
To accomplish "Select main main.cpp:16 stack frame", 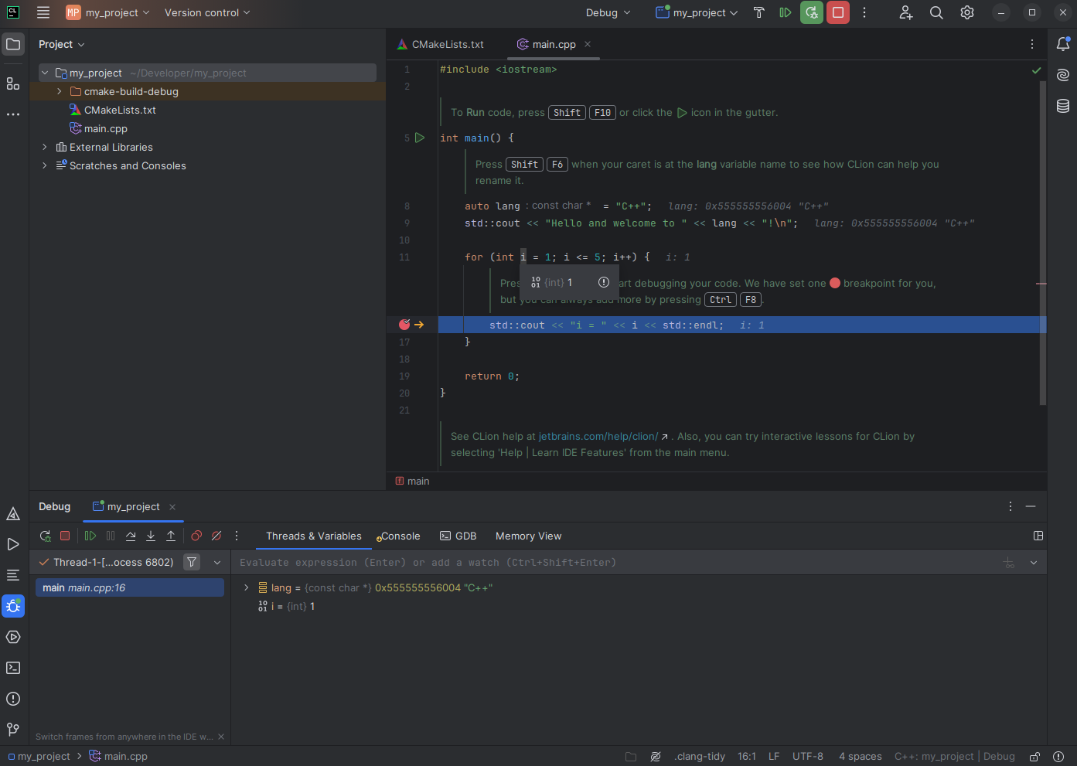I will pyautogui.click(x=130, y=587).
